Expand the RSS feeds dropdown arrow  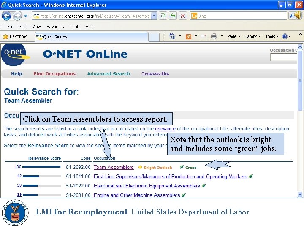coord(196,36)
